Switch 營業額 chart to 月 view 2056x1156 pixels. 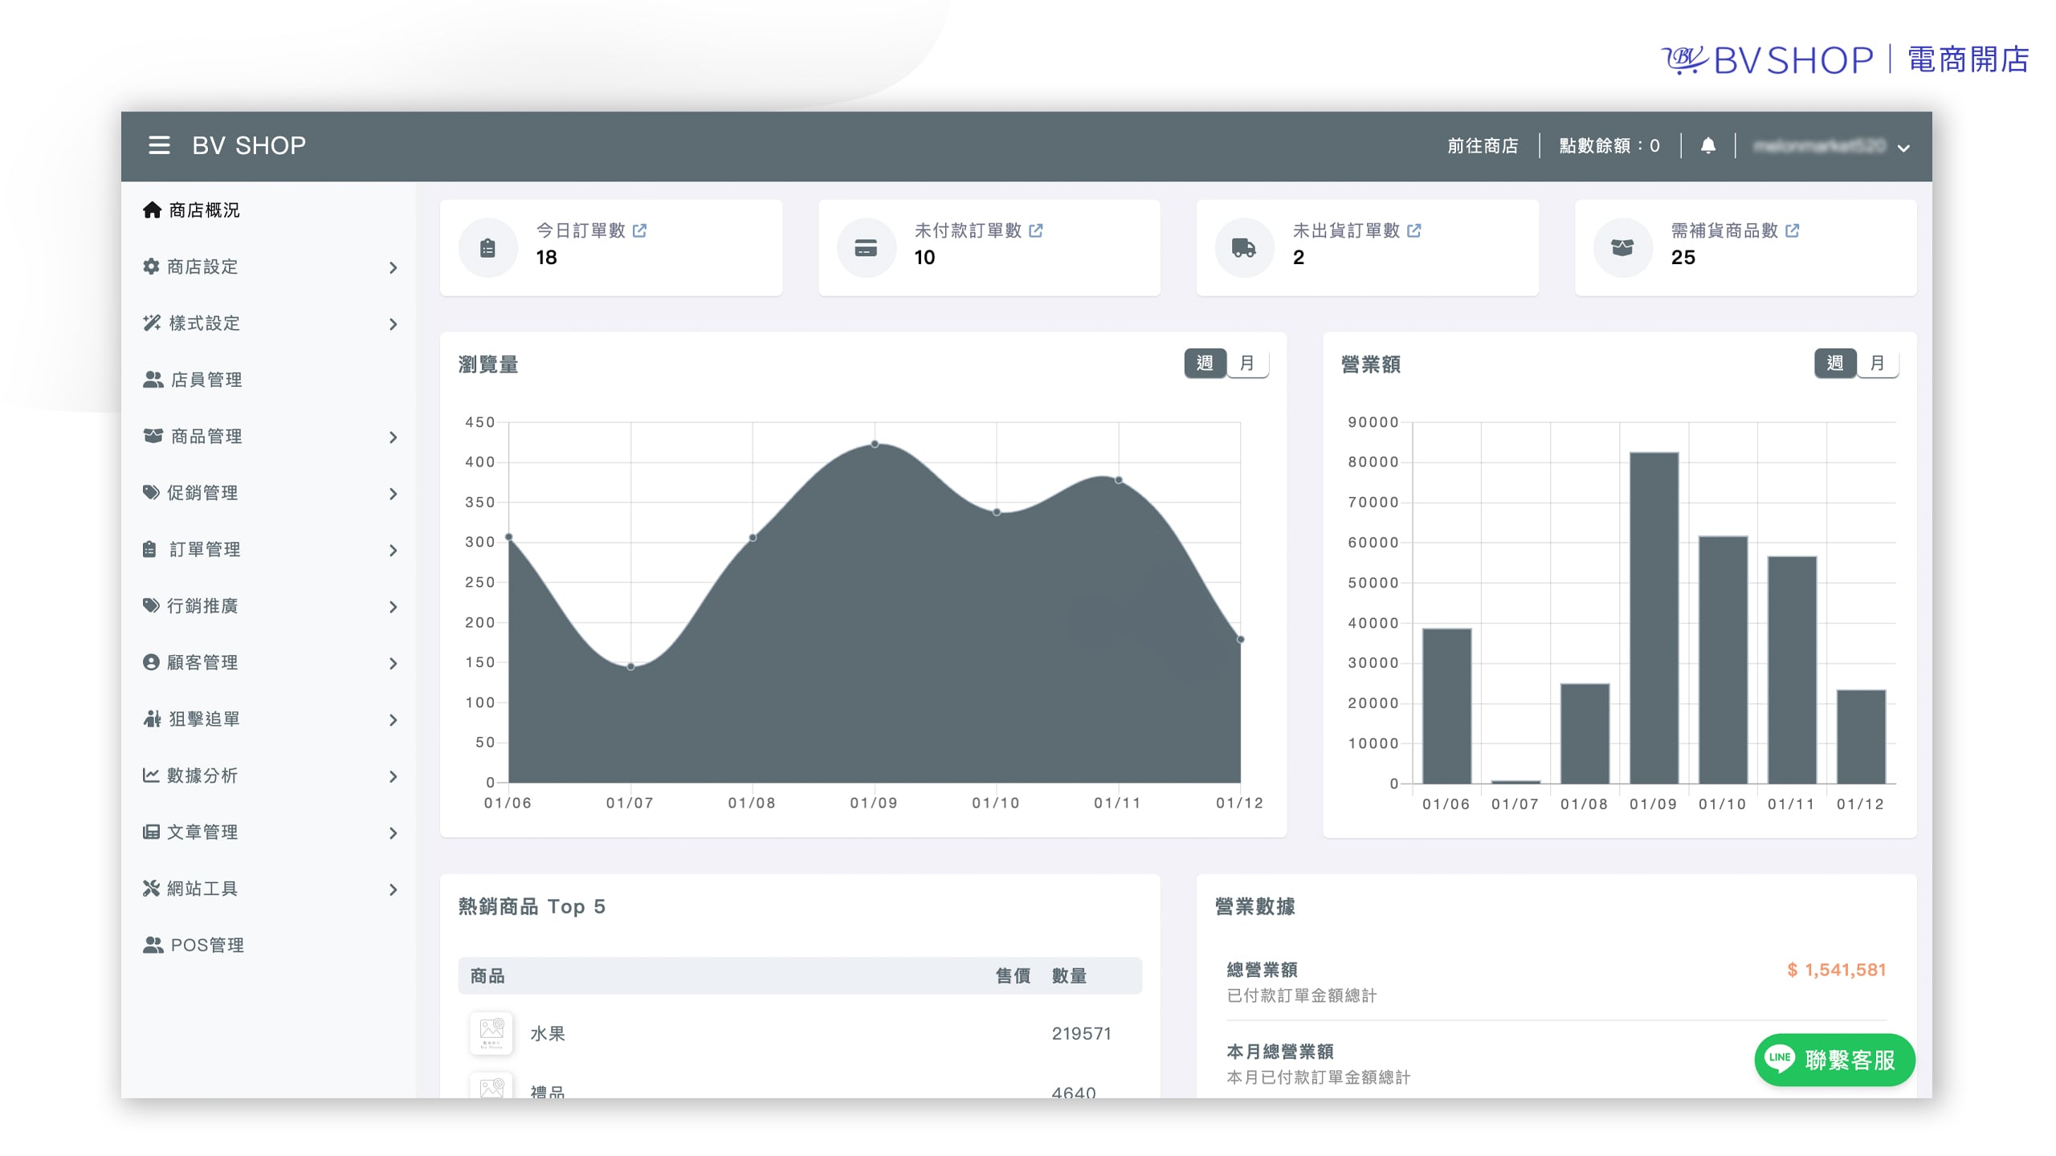(x=1878, y=363)
